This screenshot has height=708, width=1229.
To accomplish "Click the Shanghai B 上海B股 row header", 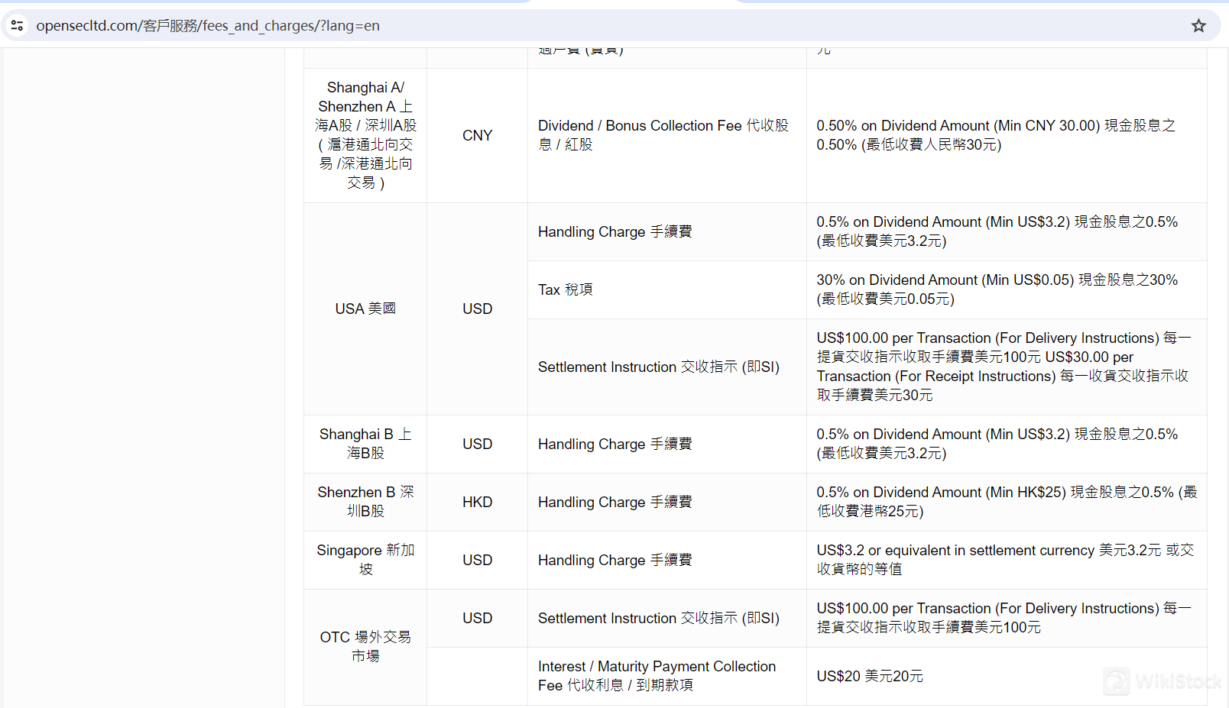I will pos(365,443).
